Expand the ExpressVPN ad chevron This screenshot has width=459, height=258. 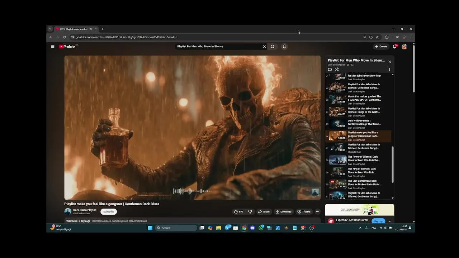tap(389, 221)
